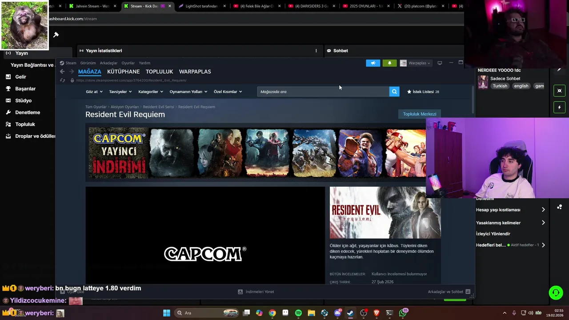Close the Stream - Kick Dashboard tab
This screenshot has height=320, width=569.
pyautogui.click(x=169, y=6)
